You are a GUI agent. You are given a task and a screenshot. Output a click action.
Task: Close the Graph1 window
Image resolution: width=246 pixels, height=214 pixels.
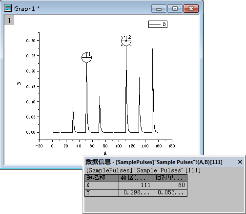point(191,8)
